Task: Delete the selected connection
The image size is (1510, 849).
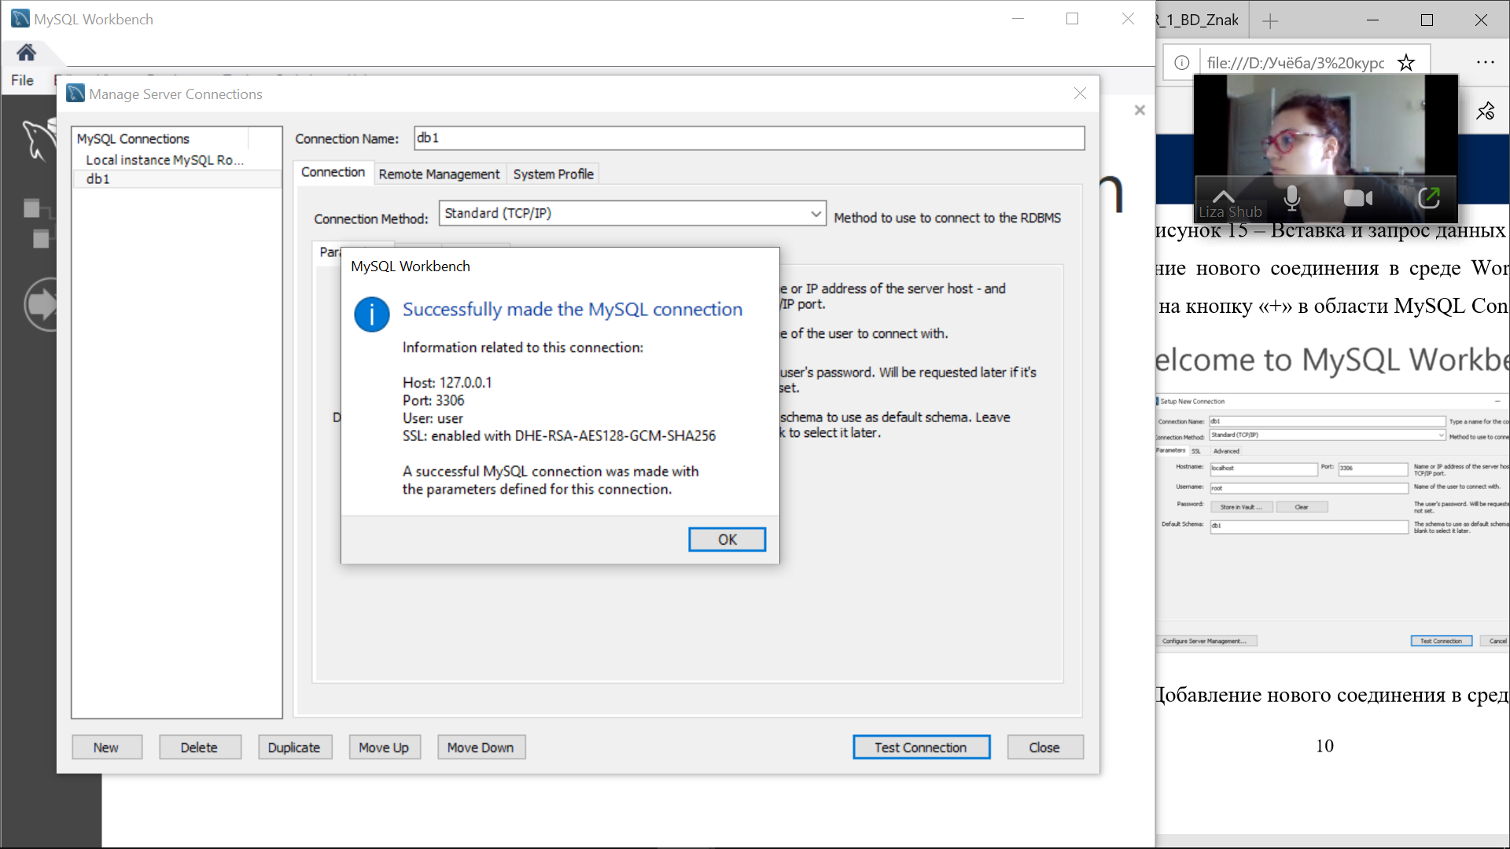Action: pyautogui.click(x=200, y=747)
